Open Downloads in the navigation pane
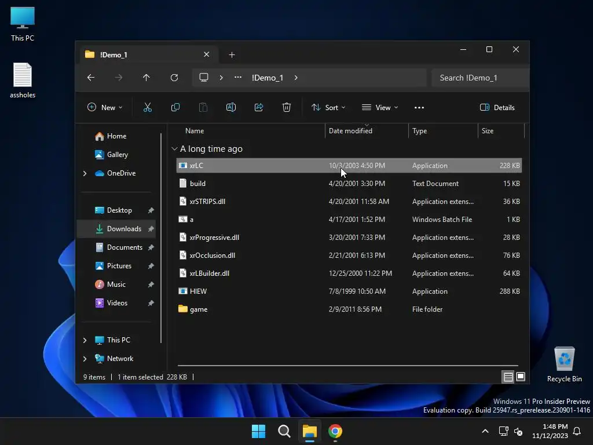The image size is (593, 445). (x=116, y=229)
